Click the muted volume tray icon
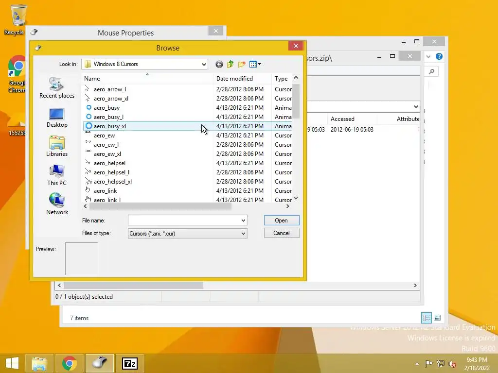498x373 pixels. (x=452, y=363)
